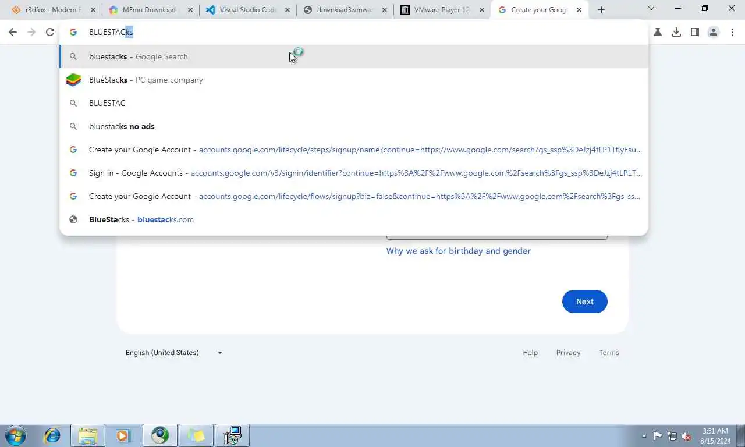Open the profile avatar menu

[714, 32]
